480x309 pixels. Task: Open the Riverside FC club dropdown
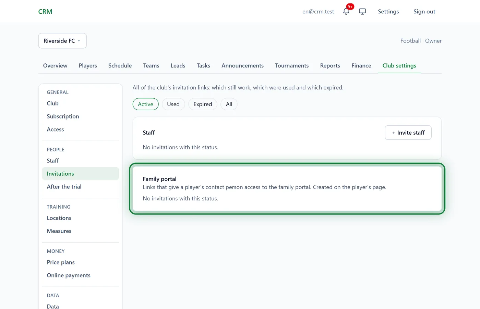pos(62,41)
